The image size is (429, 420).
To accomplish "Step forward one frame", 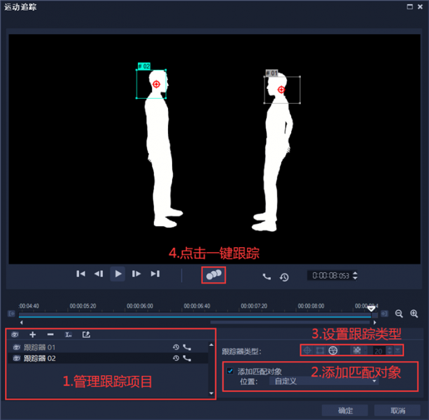I will tap(136, 274).
